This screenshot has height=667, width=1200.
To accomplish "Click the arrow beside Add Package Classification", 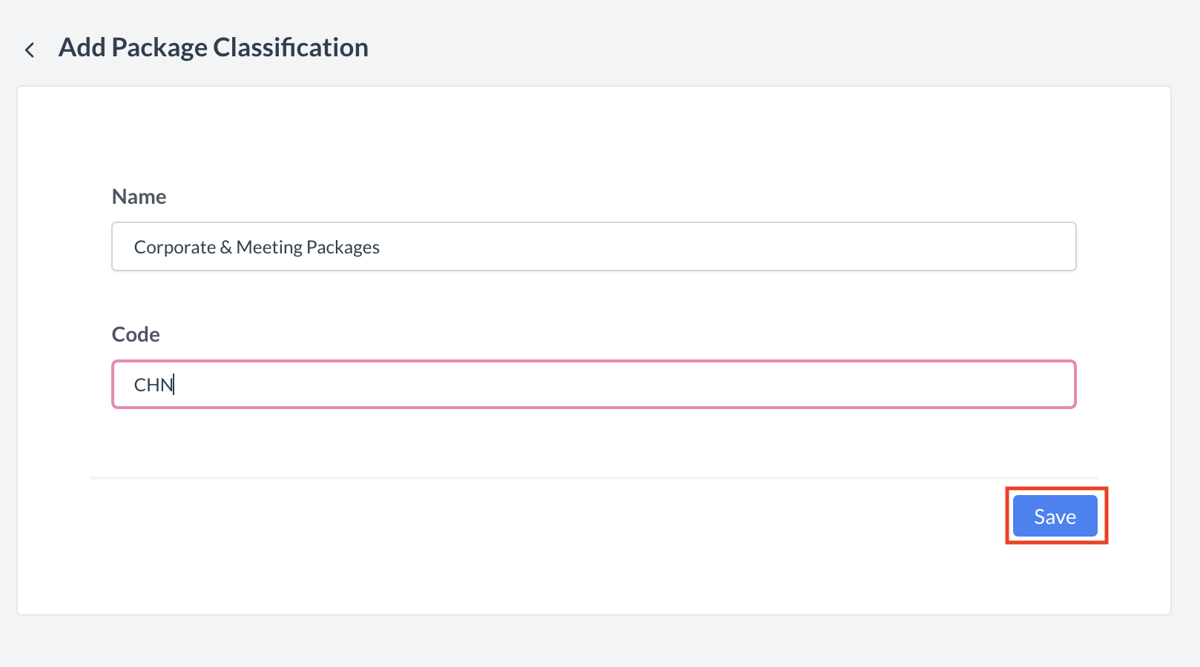I will [29, 49].
